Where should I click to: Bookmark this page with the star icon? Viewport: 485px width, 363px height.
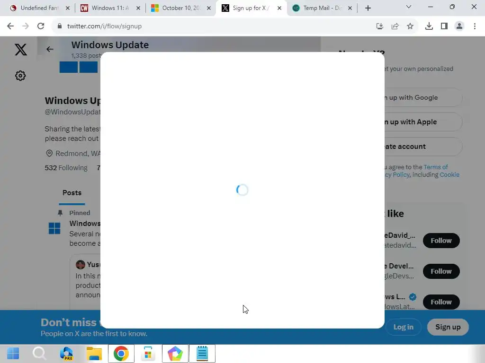[x=410, y=26]
